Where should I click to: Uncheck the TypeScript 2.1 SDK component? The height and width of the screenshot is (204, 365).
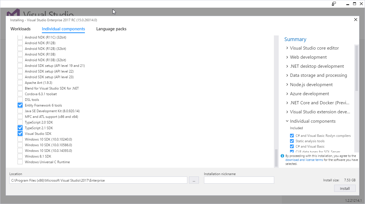pos(20,128)
